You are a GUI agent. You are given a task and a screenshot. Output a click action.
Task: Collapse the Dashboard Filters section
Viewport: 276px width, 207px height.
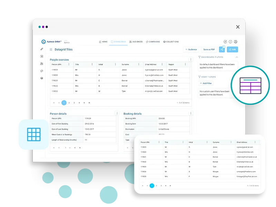point(237,57)
